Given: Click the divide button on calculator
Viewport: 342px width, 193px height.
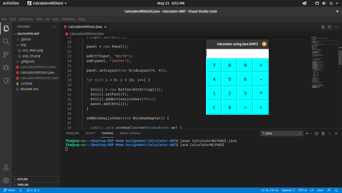Looking at the screenshot, I should point(261,108).
